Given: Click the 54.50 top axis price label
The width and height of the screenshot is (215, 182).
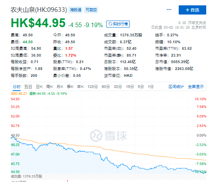Looking at the screenshot, I should tap(15, 99).
